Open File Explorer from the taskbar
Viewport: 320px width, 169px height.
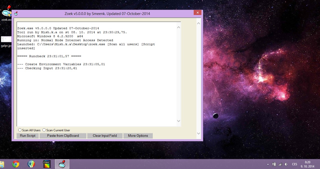click(2, 164)
